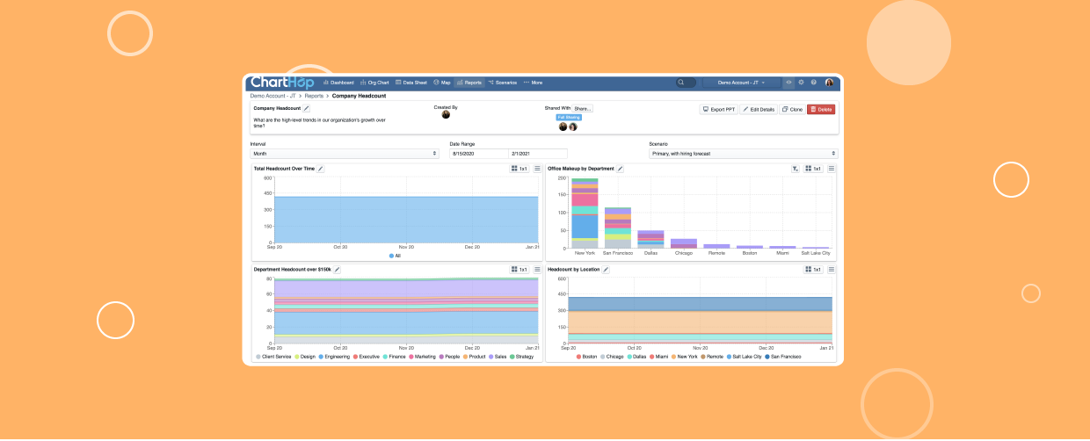Image resolution: width=1090 pixels, height=441 pixels.
Task: Open the Demo Account - JT account switcher
Action: point(741,83)
